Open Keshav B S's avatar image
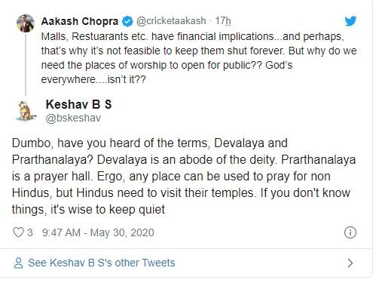This screenshot has height=283, width=379. point(26,111)
